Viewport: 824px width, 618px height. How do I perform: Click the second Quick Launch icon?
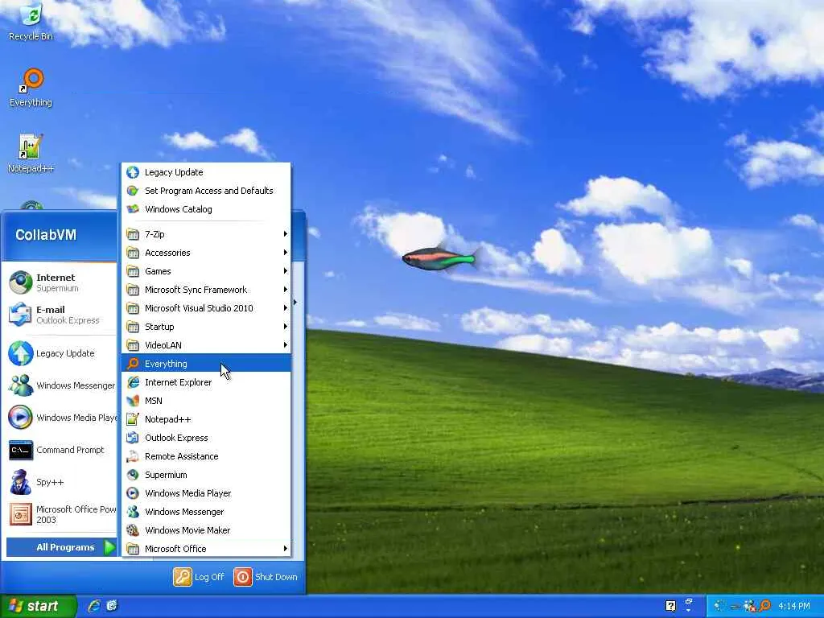tap(112, 606)
